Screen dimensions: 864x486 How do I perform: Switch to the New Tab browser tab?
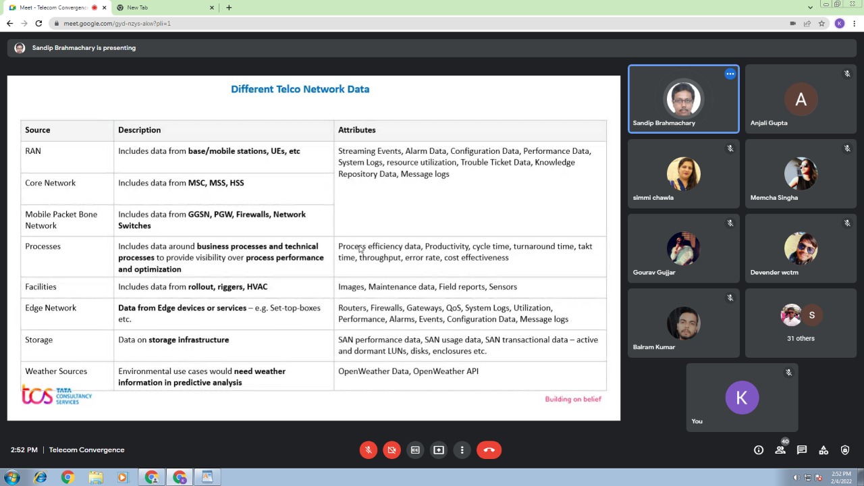click(x=162, y=7)
